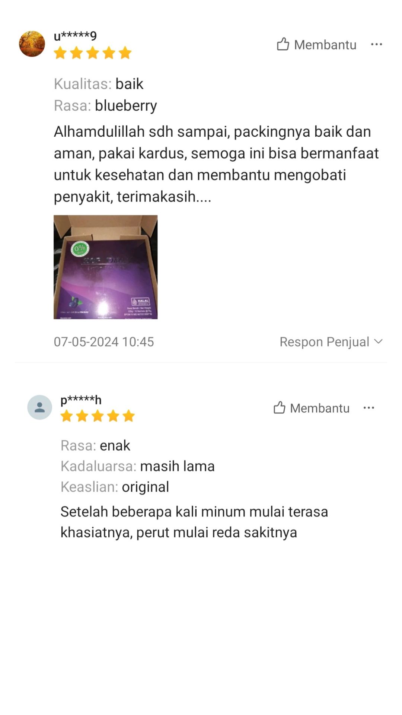Image resolution: width=402 pixels, height=715 pixels.
Task: Open u*****9's autumn profile avatar
Action: [x=32, y=44]
